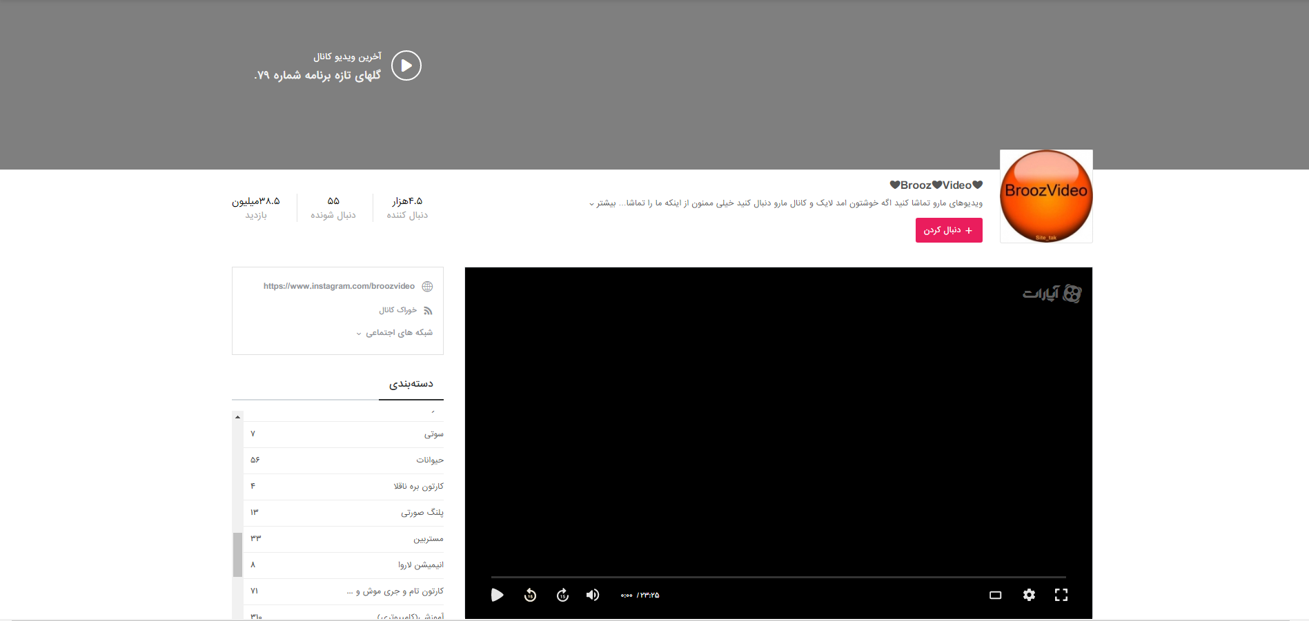Click the دنبال کردن follow button
The image size is (1309, 621).
(x=948, y=230)
